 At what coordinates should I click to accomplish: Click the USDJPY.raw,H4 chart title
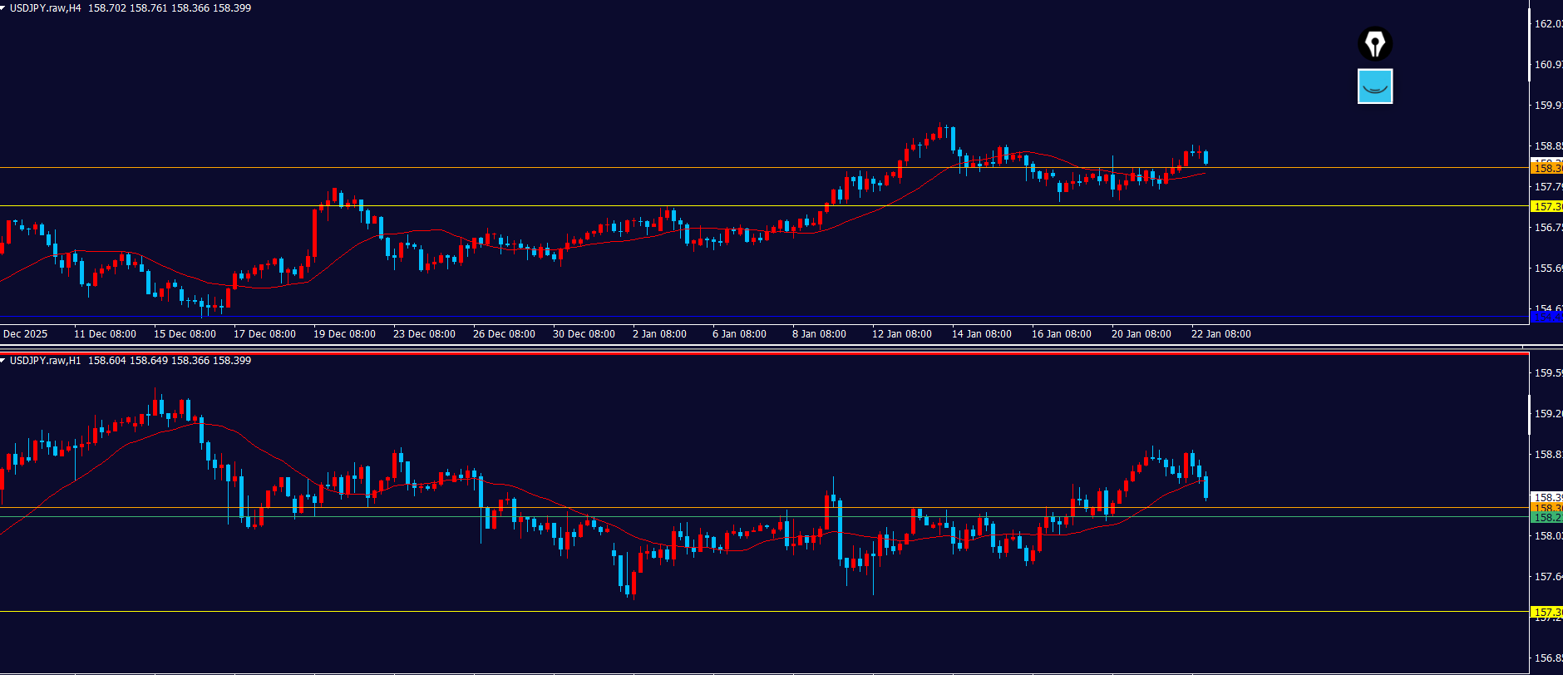45,8
